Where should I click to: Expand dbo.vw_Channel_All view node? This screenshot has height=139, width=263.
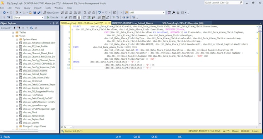coord(17,50)
